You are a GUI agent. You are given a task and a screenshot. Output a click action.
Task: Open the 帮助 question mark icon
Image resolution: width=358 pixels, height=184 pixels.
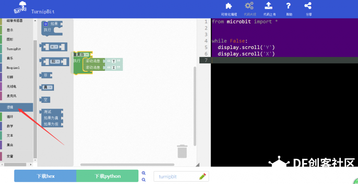289,6
